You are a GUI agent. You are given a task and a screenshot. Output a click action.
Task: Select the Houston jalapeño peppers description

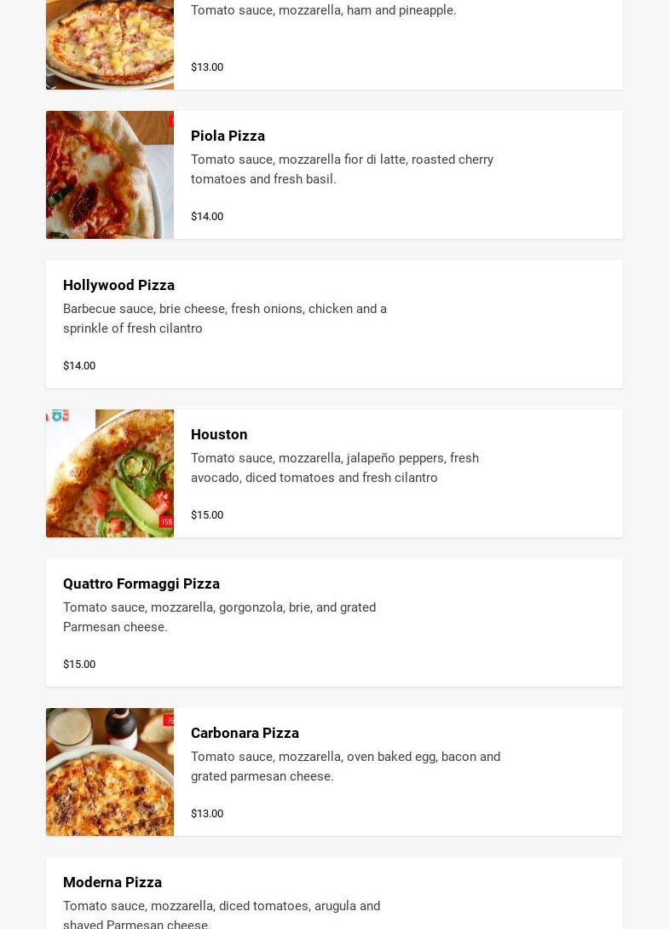[335, 467]
